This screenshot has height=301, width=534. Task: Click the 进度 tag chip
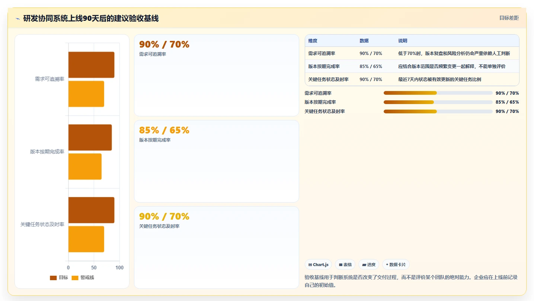369,265
